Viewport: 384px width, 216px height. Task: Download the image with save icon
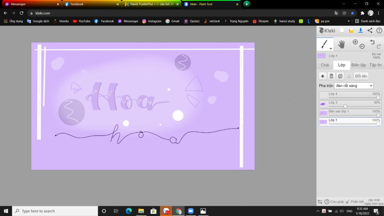(360, 30)
